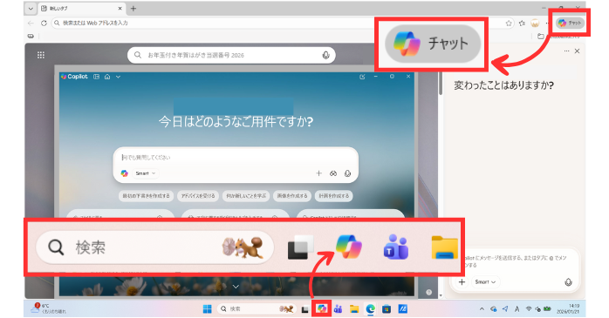
Task: Add page to favorites with star icon
Action: (x=509, y=24)
